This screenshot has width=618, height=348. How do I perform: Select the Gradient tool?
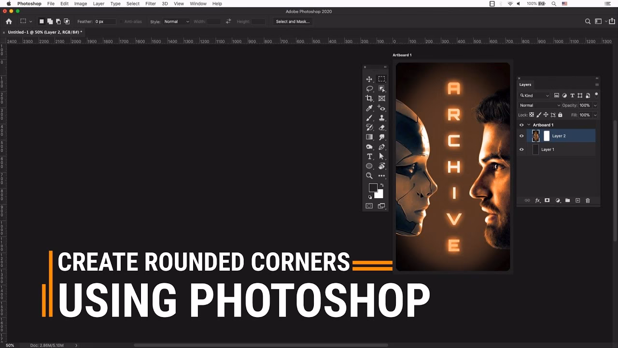click(369, 136)
